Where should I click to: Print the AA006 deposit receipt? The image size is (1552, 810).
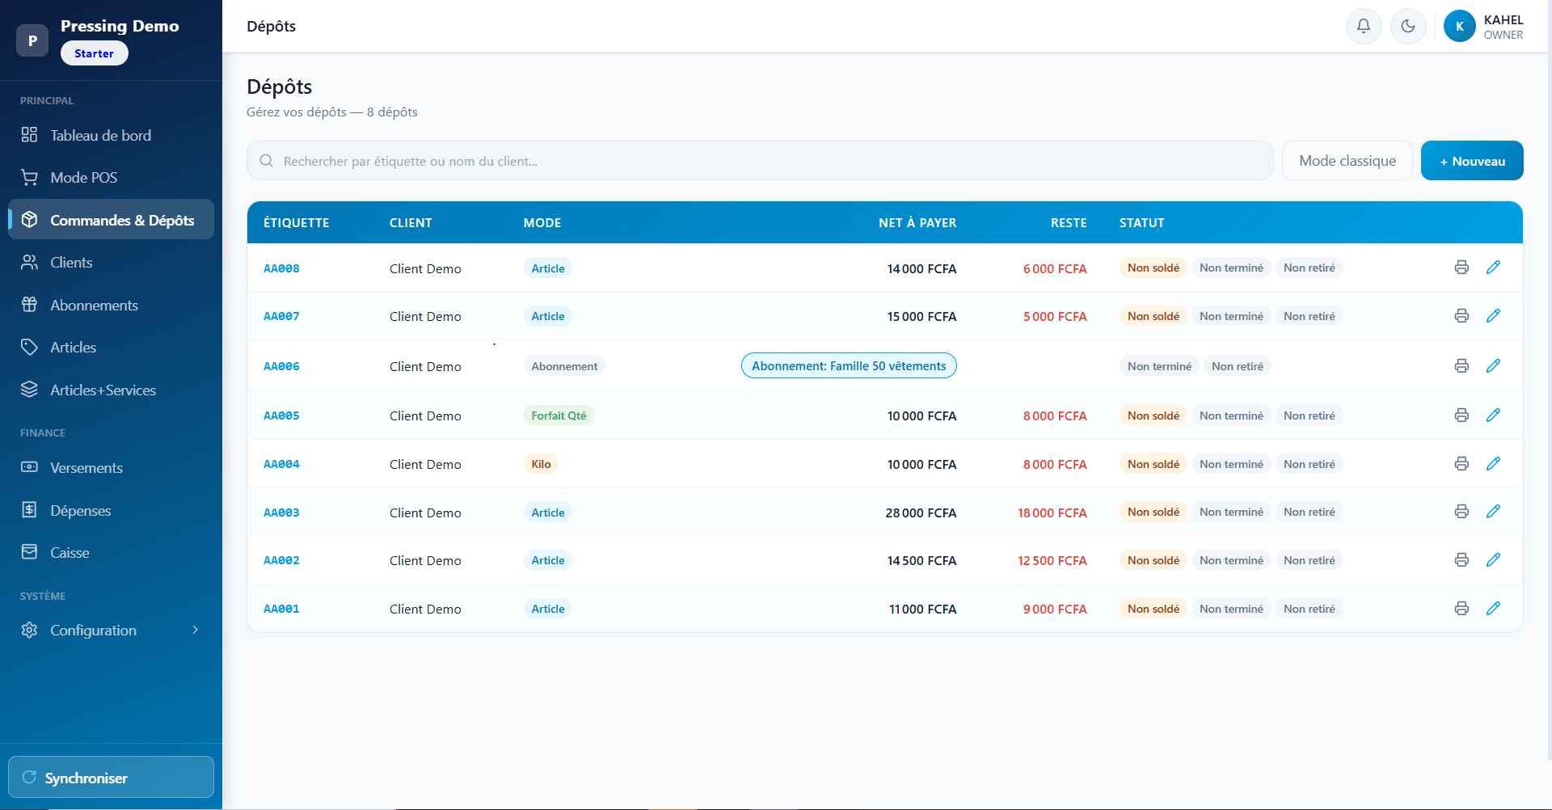click(x=1461, y=366)
